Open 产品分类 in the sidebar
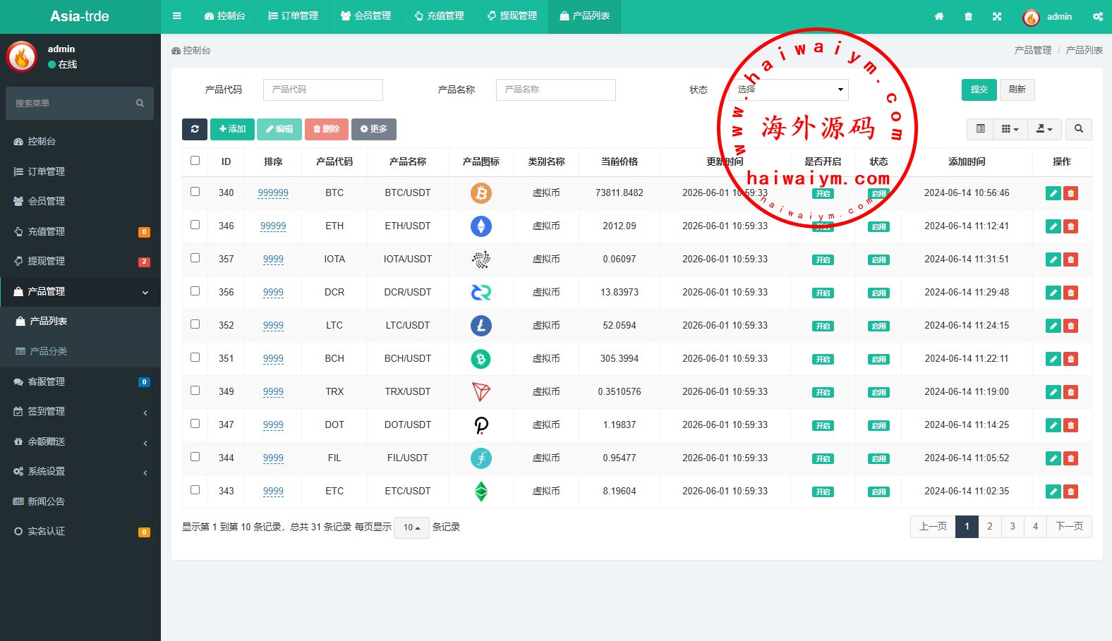The height and width of the screenshot is (641, 1112). [80, 351]
